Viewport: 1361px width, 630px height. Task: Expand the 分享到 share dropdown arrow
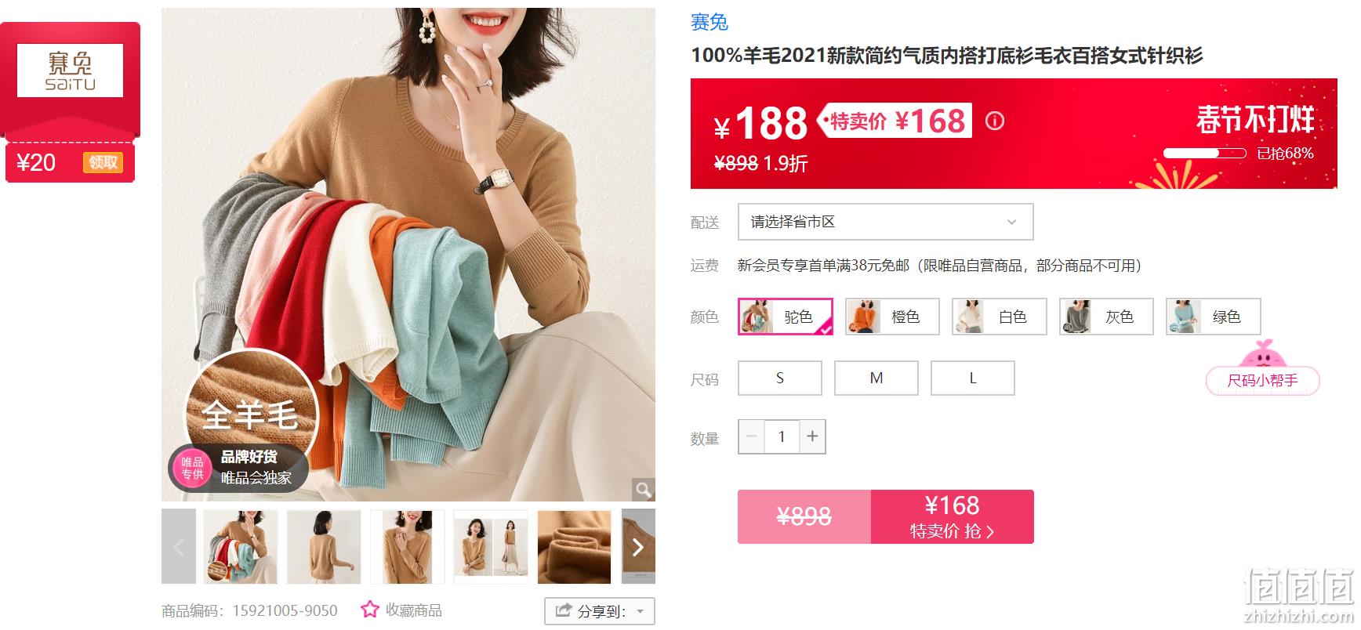[641, 611]
